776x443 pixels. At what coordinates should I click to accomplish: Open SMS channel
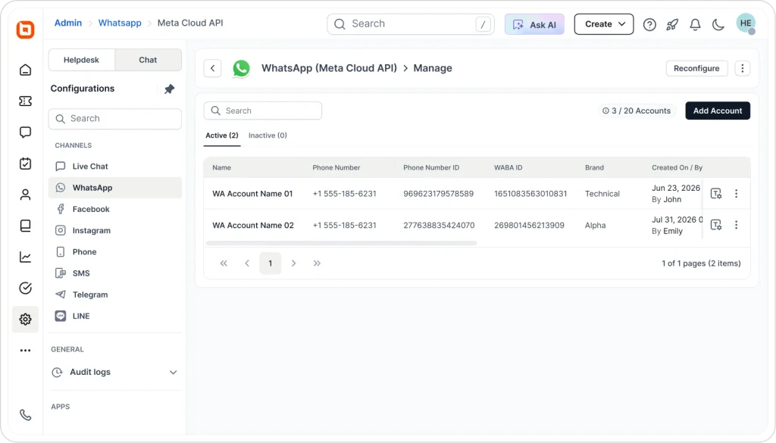115,273
